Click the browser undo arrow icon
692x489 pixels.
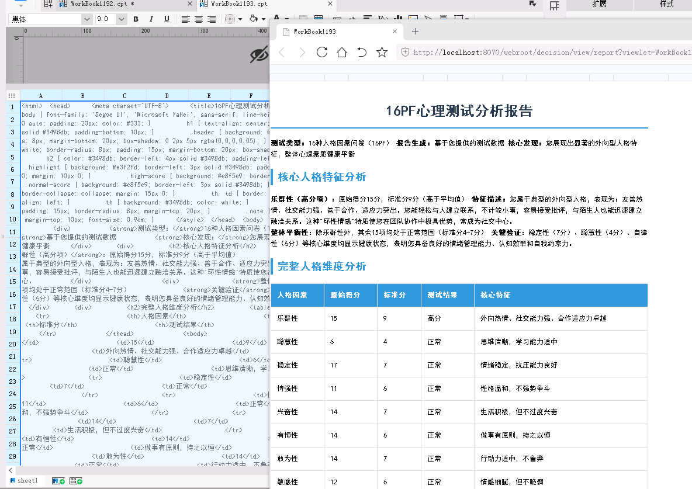[362, 53]
